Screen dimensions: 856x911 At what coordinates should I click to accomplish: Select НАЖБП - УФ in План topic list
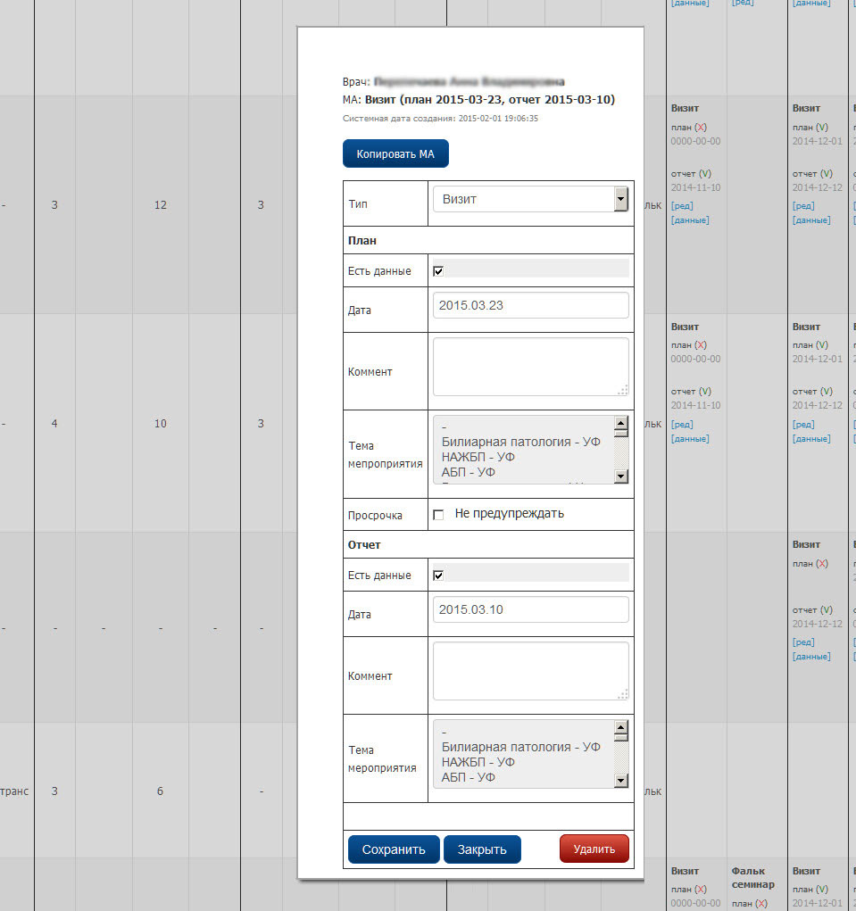(x=478, y=457)
